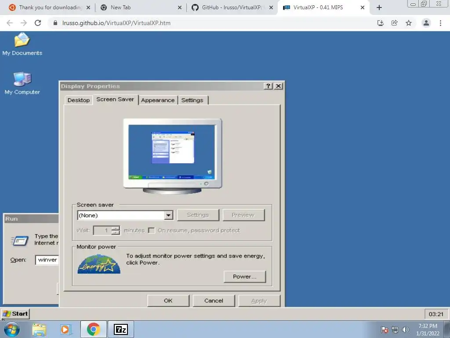Click the Energy Star logo
Screen dimensions: 450x338
(99, 264)
